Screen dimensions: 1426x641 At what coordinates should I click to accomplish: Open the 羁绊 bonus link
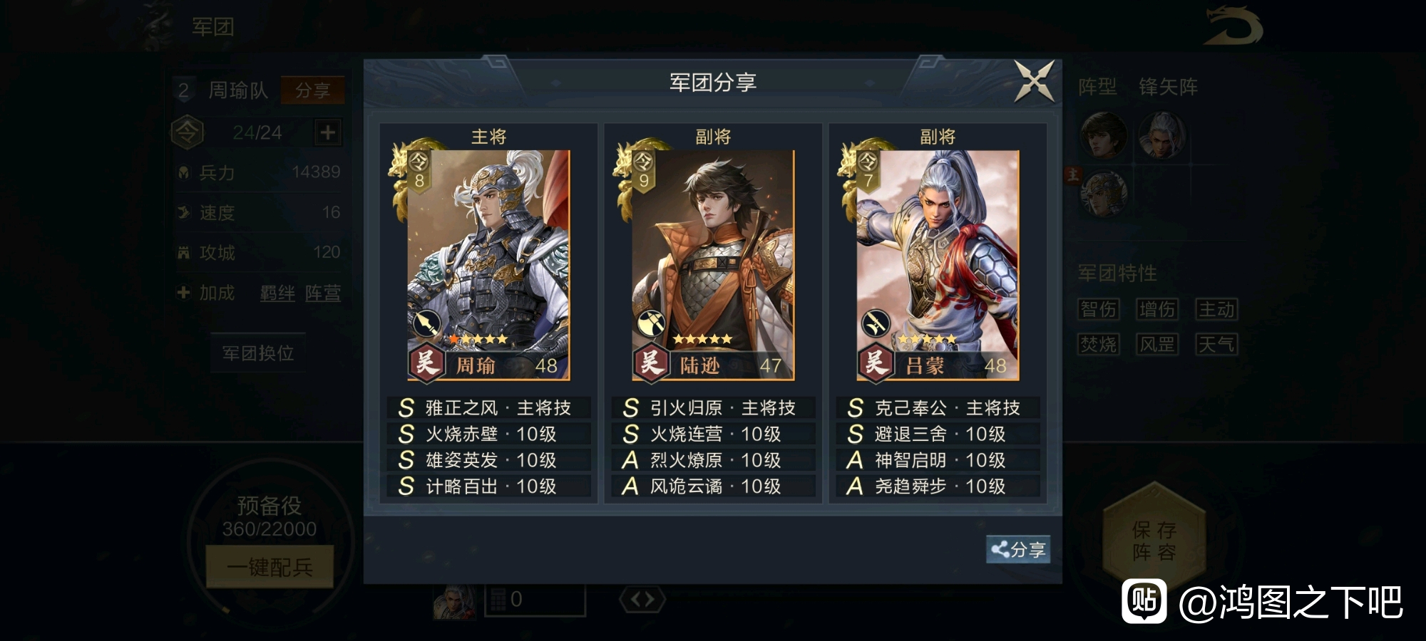[x=277, y=293]
